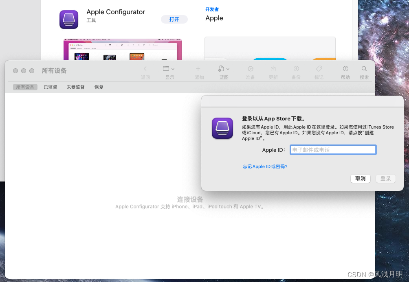
Task: Click 忘记 Apple ID 或密码? link
Action: pyautogui.click(x=265, y=166)
